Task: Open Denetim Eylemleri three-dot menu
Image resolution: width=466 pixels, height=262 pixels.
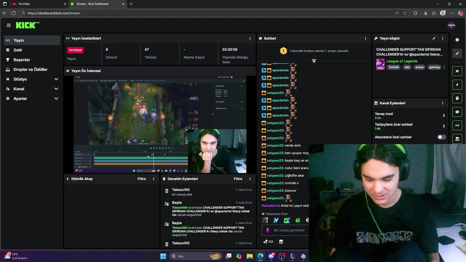Action: tap(250, 179)
